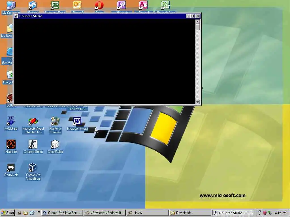Click the Counter-Strike scrollbar up arrow
The image size is (290, 217).
[x=197, y=22]
